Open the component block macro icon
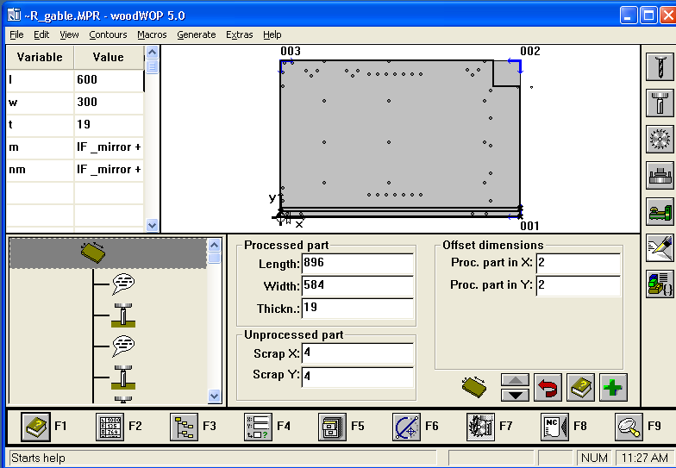The image size is (676, 468). (660, 284)
